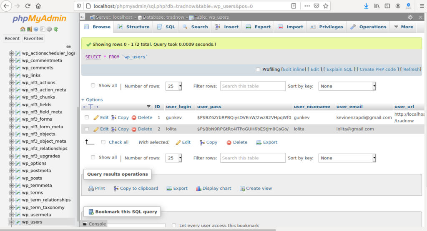Enable Let every user access bookmark checkbox
This screenshot has height=231, width=427.
pyautogui.click(x=174, y=225)
